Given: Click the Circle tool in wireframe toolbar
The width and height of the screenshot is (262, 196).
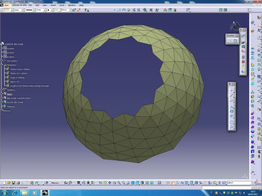Looking at the screenshot, I should tap(232, 122).
